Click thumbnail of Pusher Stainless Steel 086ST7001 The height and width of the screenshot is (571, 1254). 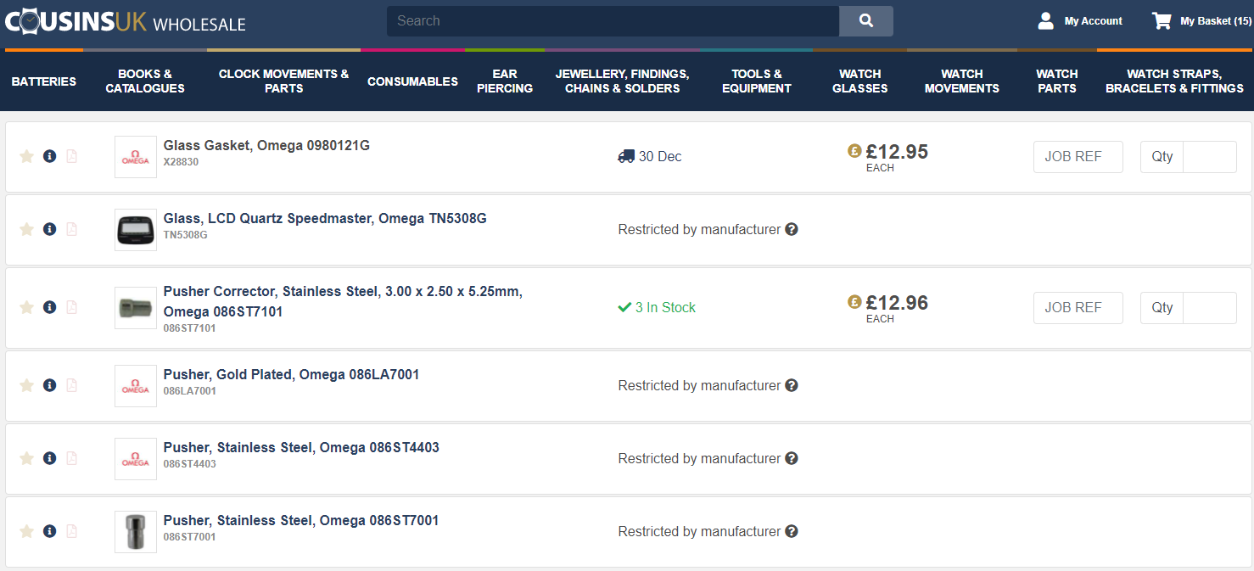coord(136,532)
